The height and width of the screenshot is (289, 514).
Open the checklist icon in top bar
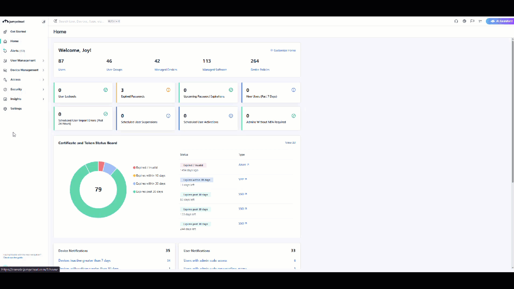(480, 21)
